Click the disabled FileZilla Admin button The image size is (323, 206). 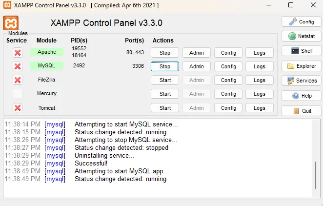[197, 80]
